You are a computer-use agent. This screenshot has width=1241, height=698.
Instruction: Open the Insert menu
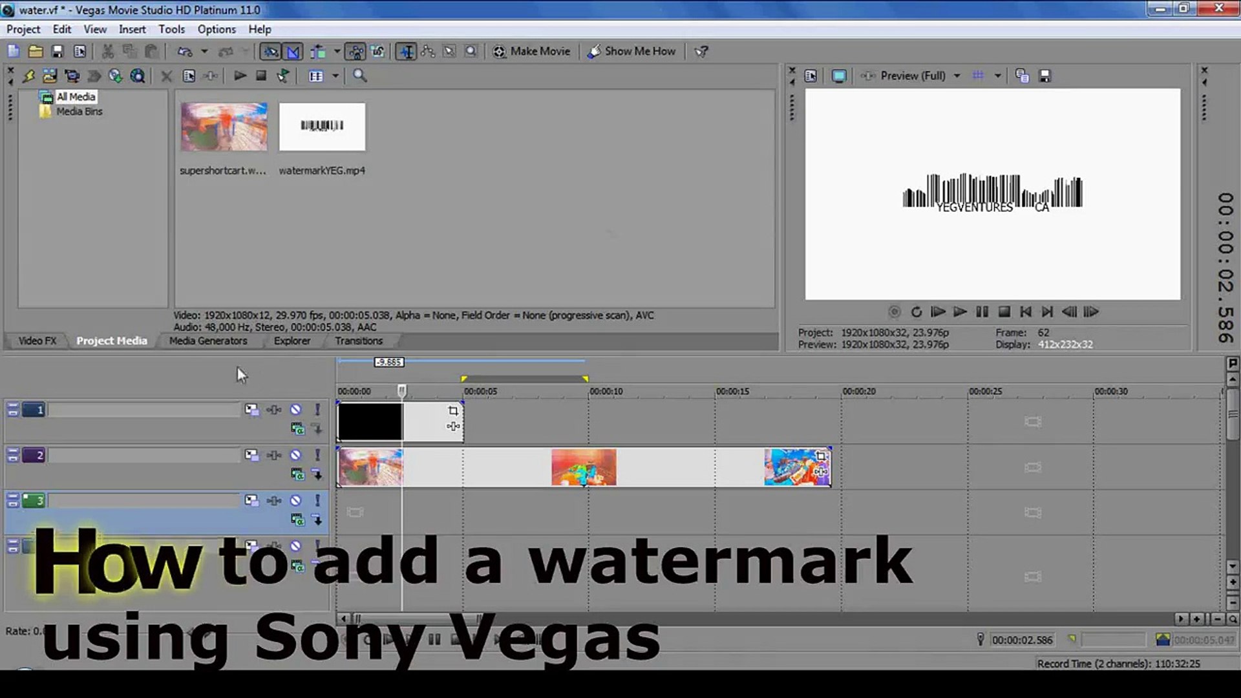tap(133, 29)
